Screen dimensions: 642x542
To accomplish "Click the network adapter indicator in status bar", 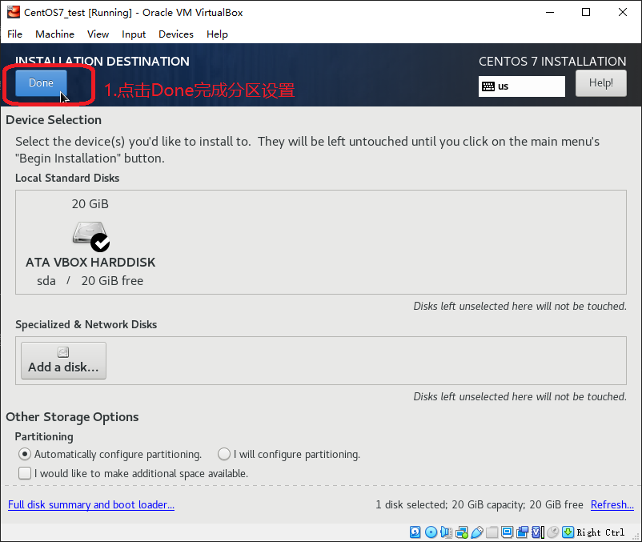I will point(462,532).
